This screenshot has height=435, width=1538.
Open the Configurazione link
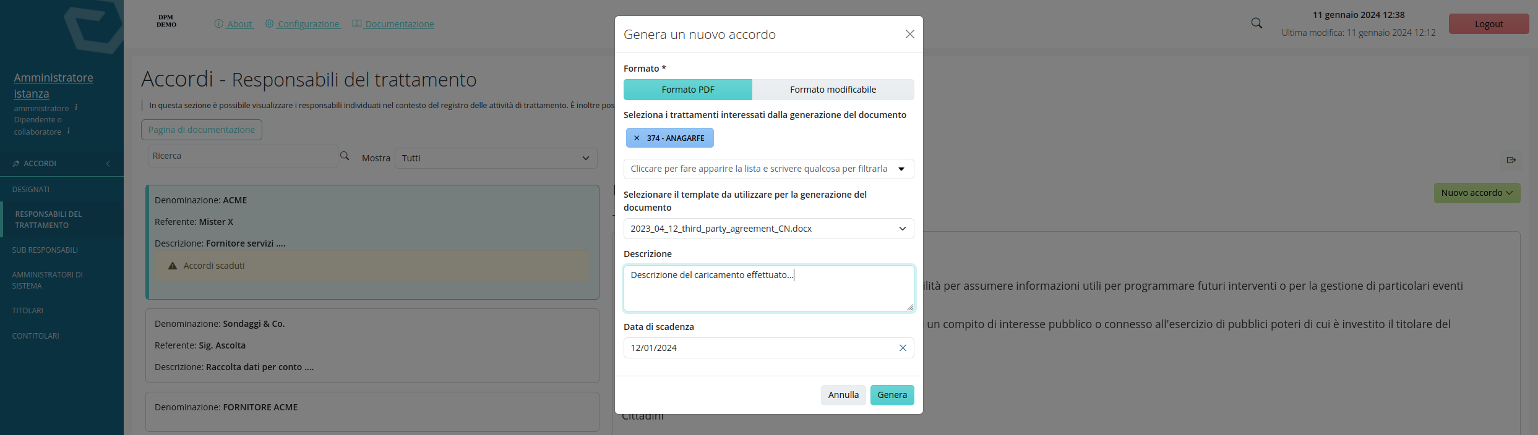(309, 24)
